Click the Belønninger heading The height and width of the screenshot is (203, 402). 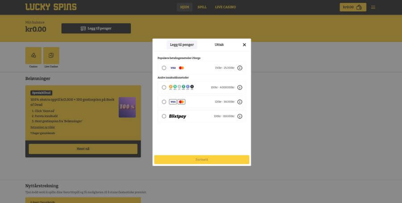(x=38, y=79)
